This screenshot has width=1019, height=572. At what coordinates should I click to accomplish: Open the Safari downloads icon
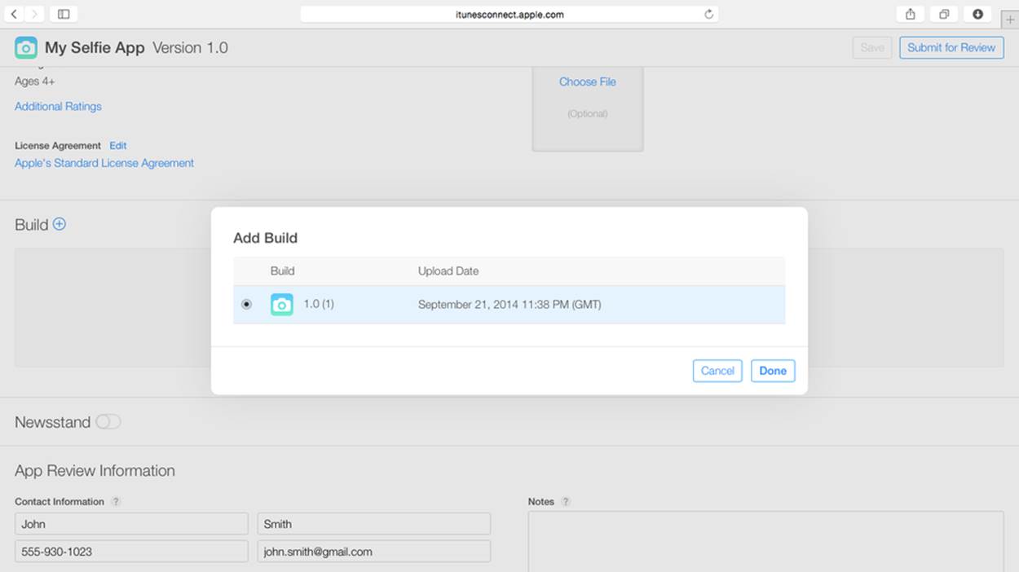(x=977, y=14)
